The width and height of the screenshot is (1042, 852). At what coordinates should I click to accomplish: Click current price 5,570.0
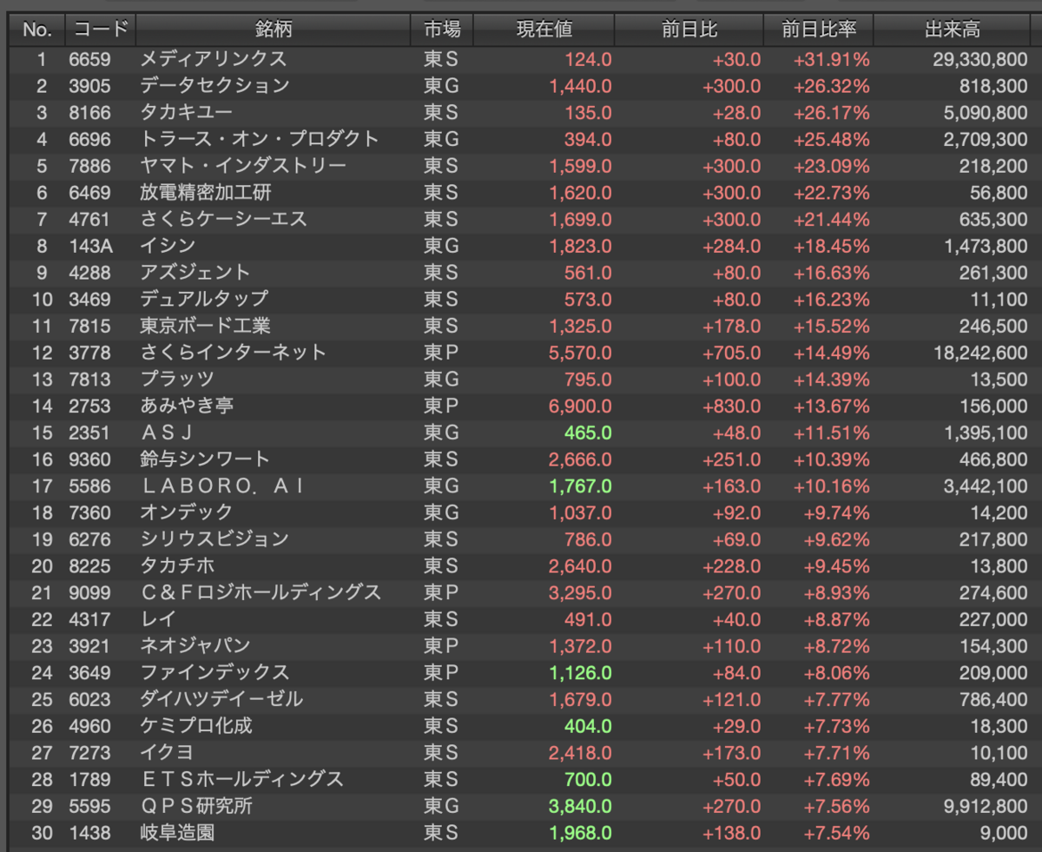coord(580,353)
